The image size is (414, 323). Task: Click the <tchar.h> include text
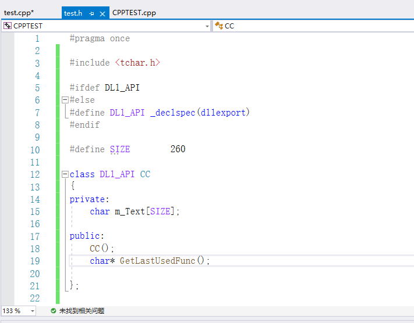coord(137,63)
